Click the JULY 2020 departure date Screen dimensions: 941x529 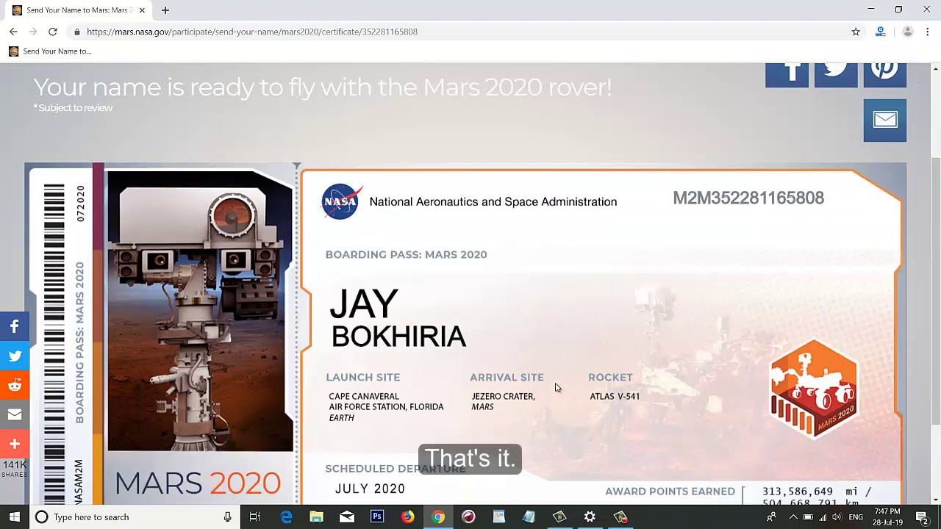tap(370, 489)
